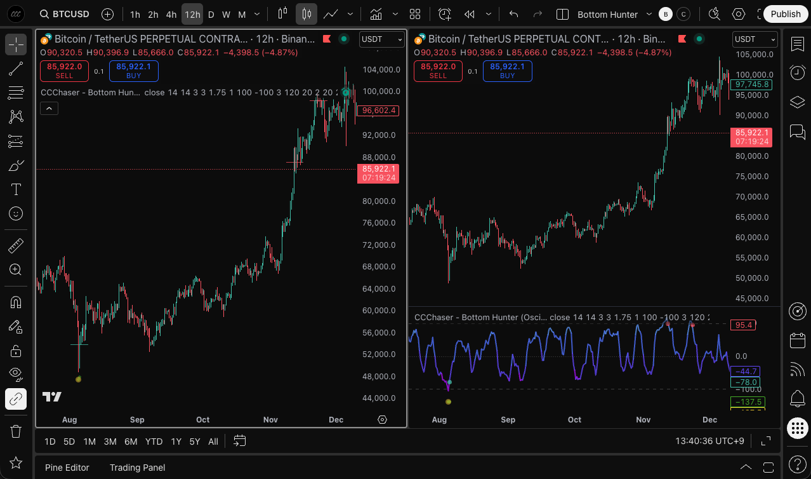Open the alerts clock icon

coord(797,72)
